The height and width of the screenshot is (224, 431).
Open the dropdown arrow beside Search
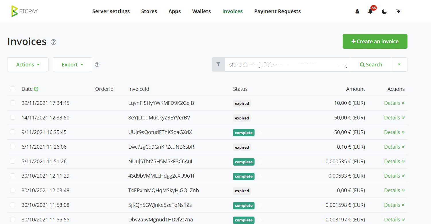[x=399, y=64]
